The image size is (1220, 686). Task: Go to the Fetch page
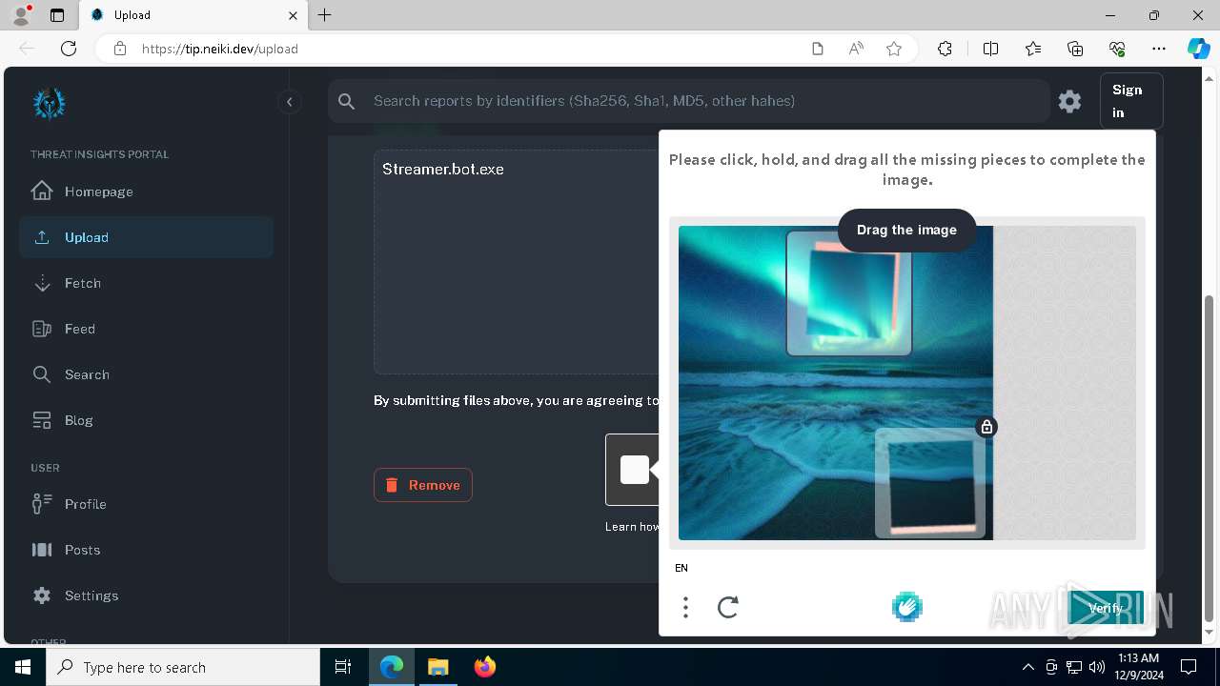point(146,283)
